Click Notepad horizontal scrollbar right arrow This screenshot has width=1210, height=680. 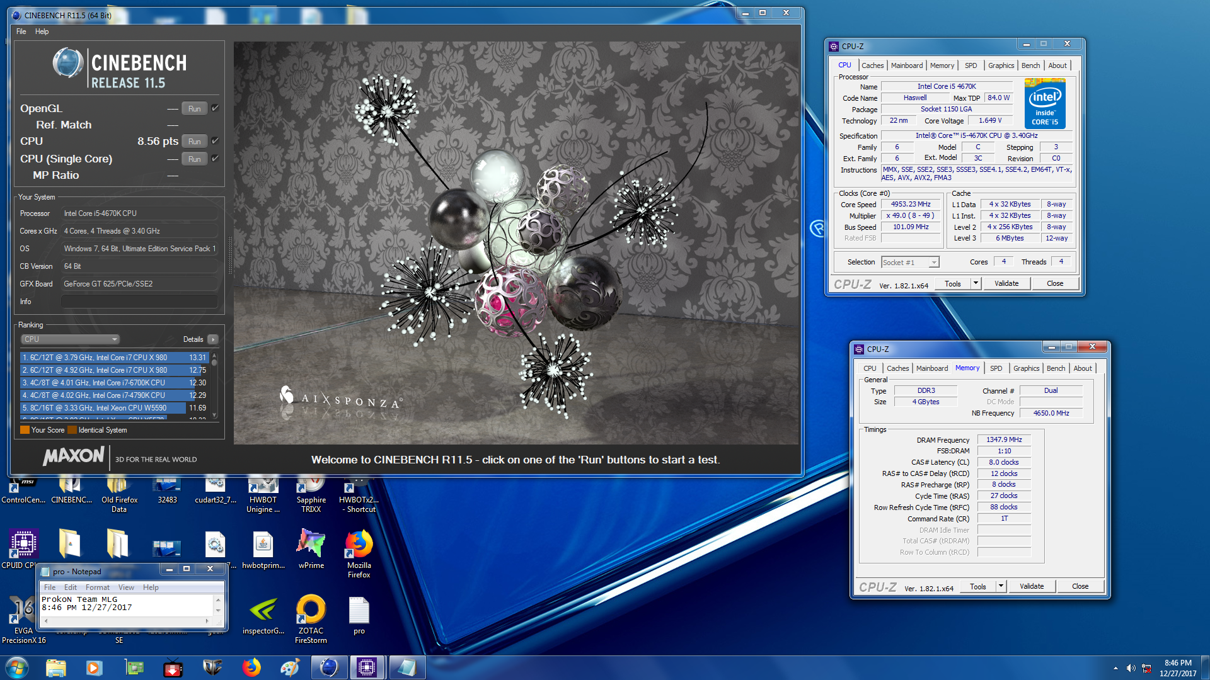tap(207, 621)
